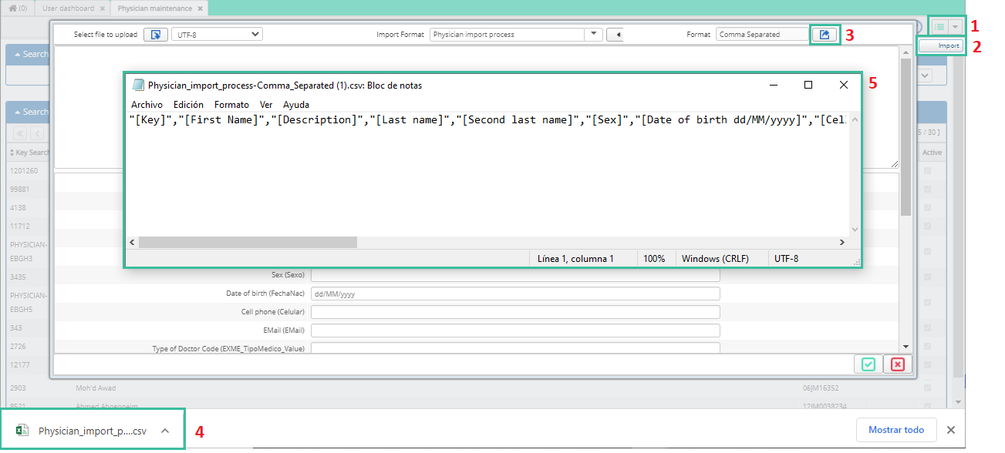Image resolution: width=1005 pixels, height=453 pixels.
Task: Cancel the import dialog with the red X icon
Action: [x=897, y=364]
